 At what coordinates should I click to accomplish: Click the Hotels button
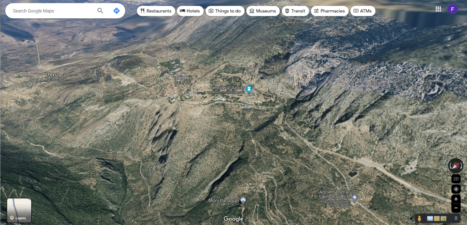coord(190,11)
